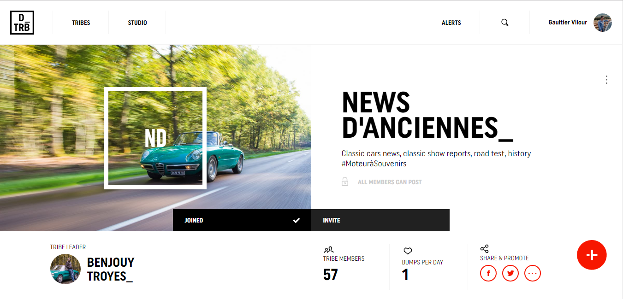This screenshot has width=623, height=299.
Task: Click All Members Can Post label
Action: point(390,182)
